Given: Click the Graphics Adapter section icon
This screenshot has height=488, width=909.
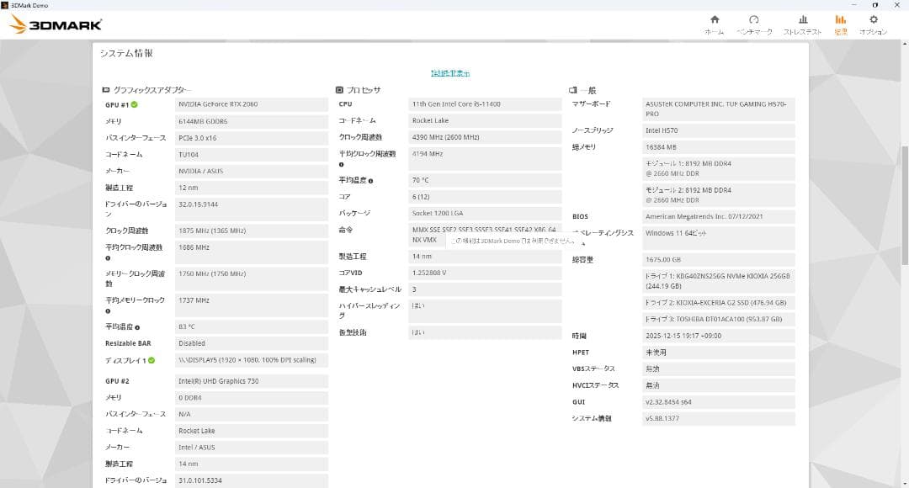Looking at the screenshot, I should [x=104, y=88].
